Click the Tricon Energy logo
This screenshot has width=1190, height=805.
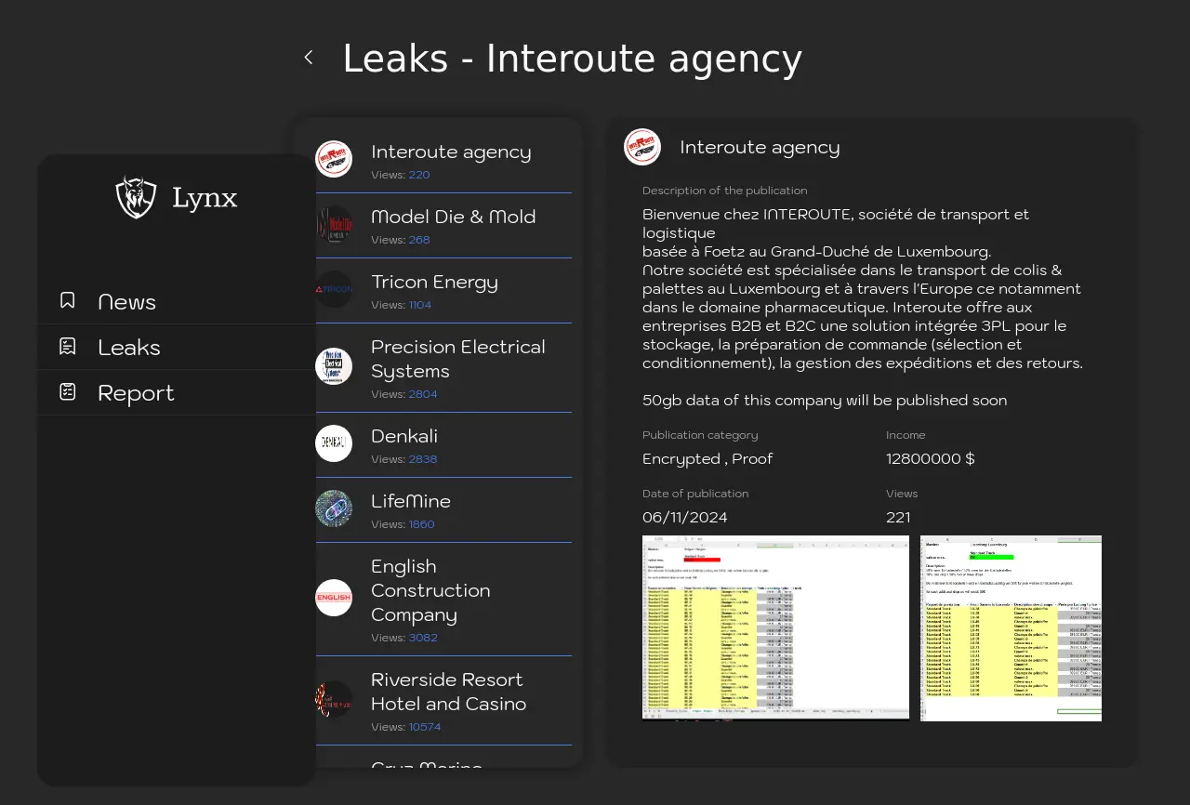(x=334, y=289)
